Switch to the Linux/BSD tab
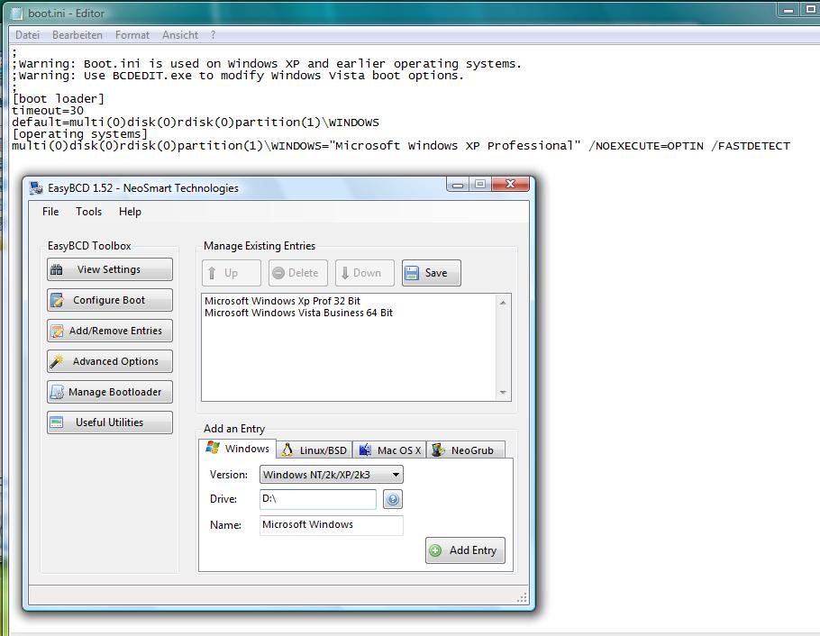 coord(314,450)
